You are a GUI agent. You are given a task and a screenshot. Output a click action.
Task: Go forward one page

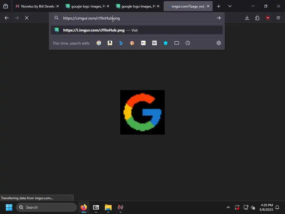point(16,18)
